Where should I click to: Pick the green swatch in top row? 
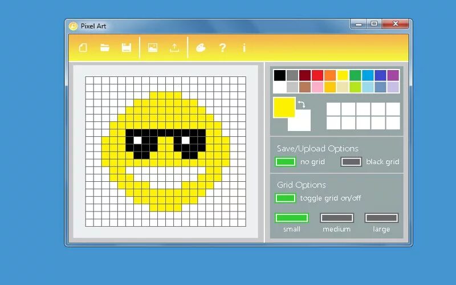[x=355, y=76]
